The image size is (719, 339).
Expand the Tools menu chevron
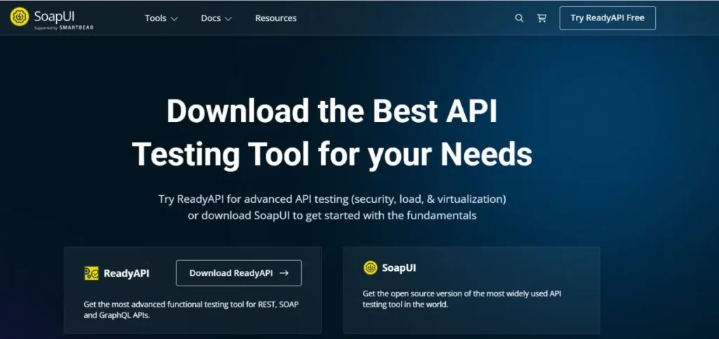tap(174, 19)
